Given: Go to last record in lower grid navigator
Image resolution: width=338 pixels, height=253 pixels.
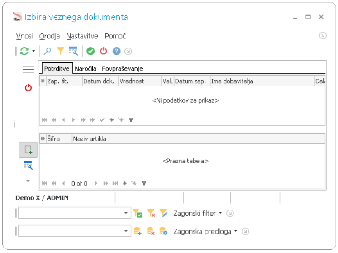Looking at the screenshot, I should (x=115, y=183).
